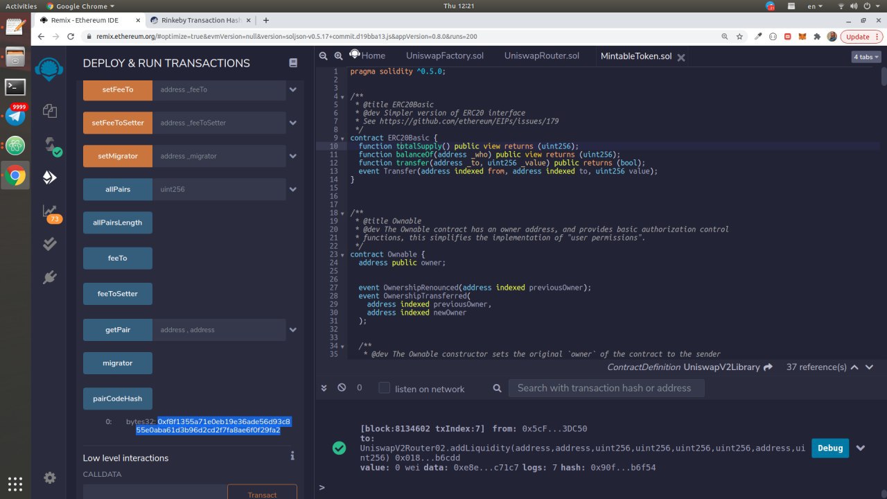This screenshot has height=499, width=887.
Task: Debug the addLiquidity transaction
Action: coord(830,448)
